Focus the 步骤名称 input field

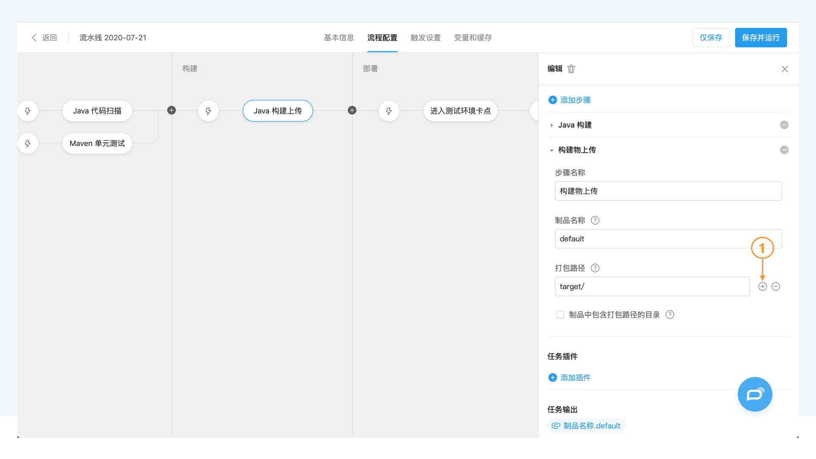pyautogui.click(x=668, y=191)
